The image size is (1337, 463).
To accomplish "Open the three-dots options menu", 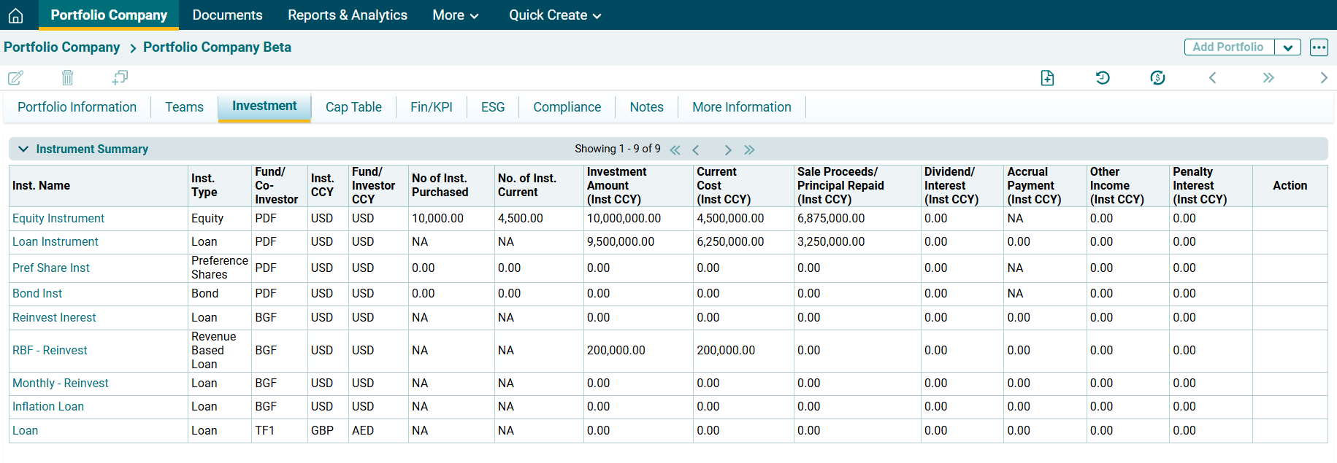I will click(1319, 47).
